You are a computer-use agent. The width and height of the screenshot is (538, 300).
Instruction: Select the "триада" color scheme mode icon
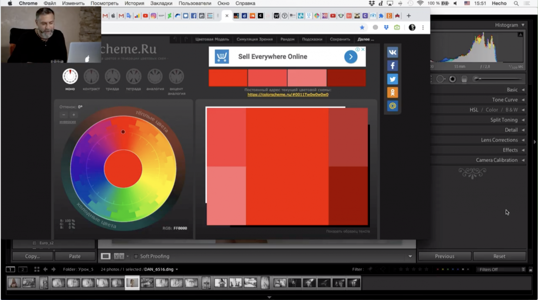(112, 77)
